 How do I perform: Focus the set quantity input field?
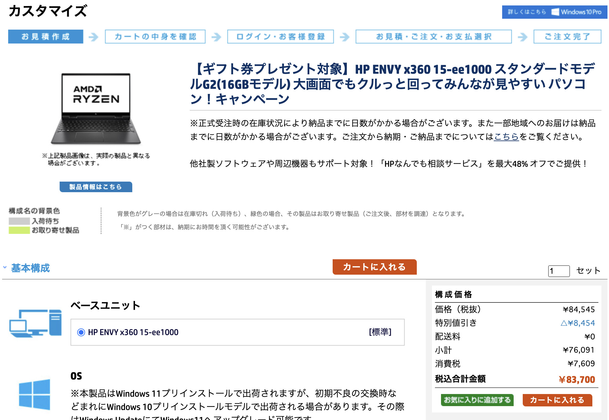click(x=559, y=271)
